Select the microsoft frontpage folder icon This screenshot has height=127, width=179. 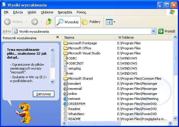pyautogui.click(x=66, y=43)
